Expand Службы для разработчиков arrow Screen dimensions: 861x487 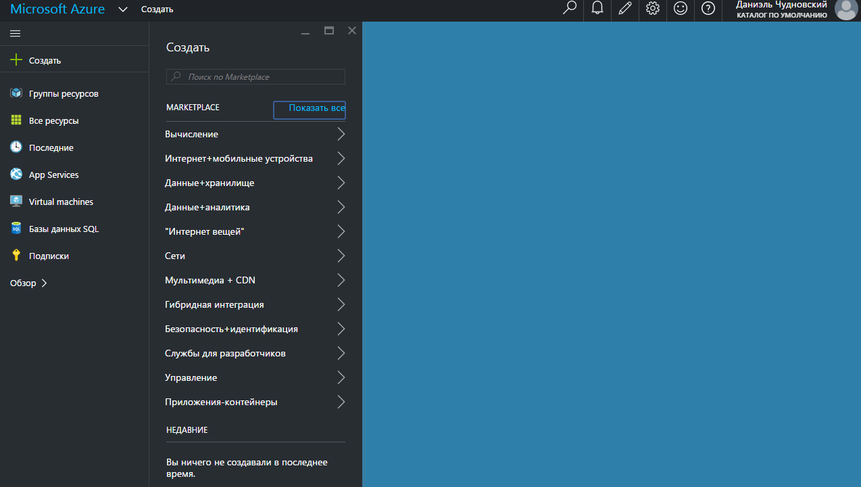(341, 353)
